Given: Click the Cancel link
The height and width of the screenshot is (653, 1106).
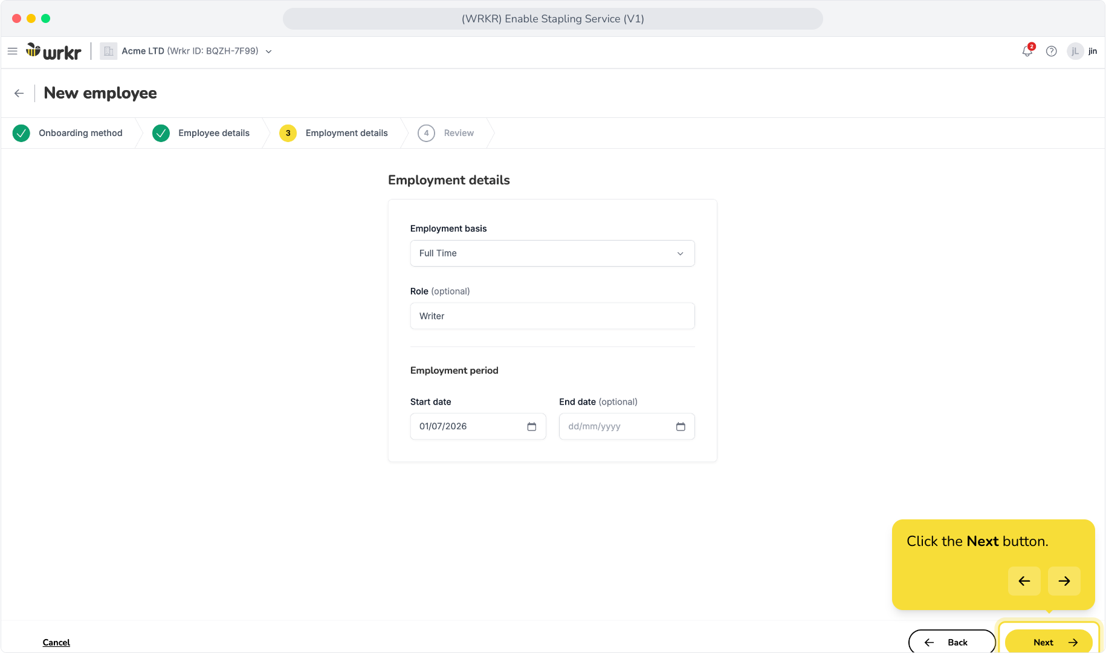Looking at the screenshot, I should coord(56,642).
